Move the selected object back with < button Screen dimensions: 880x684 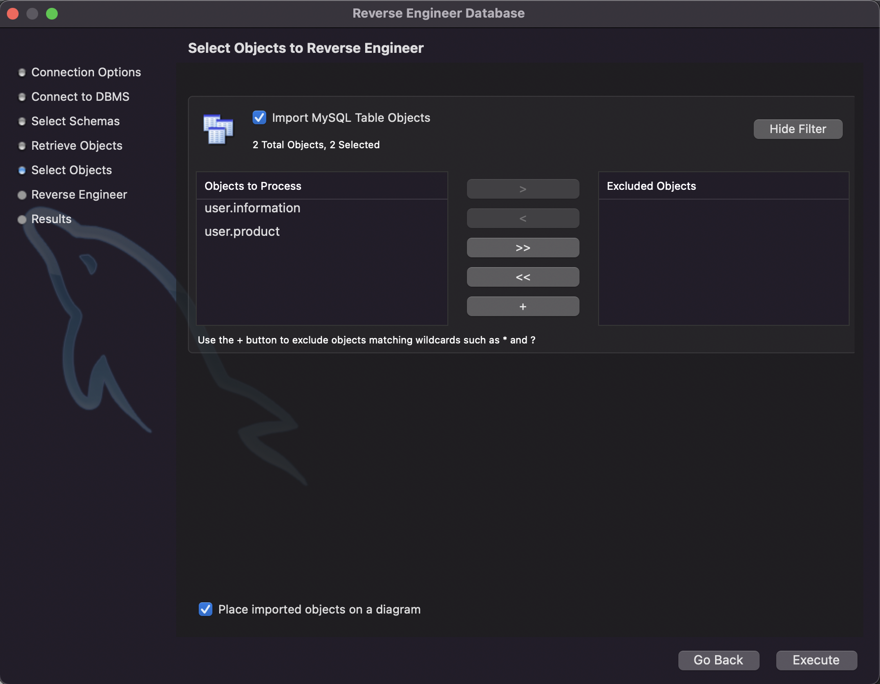[523, 218]
